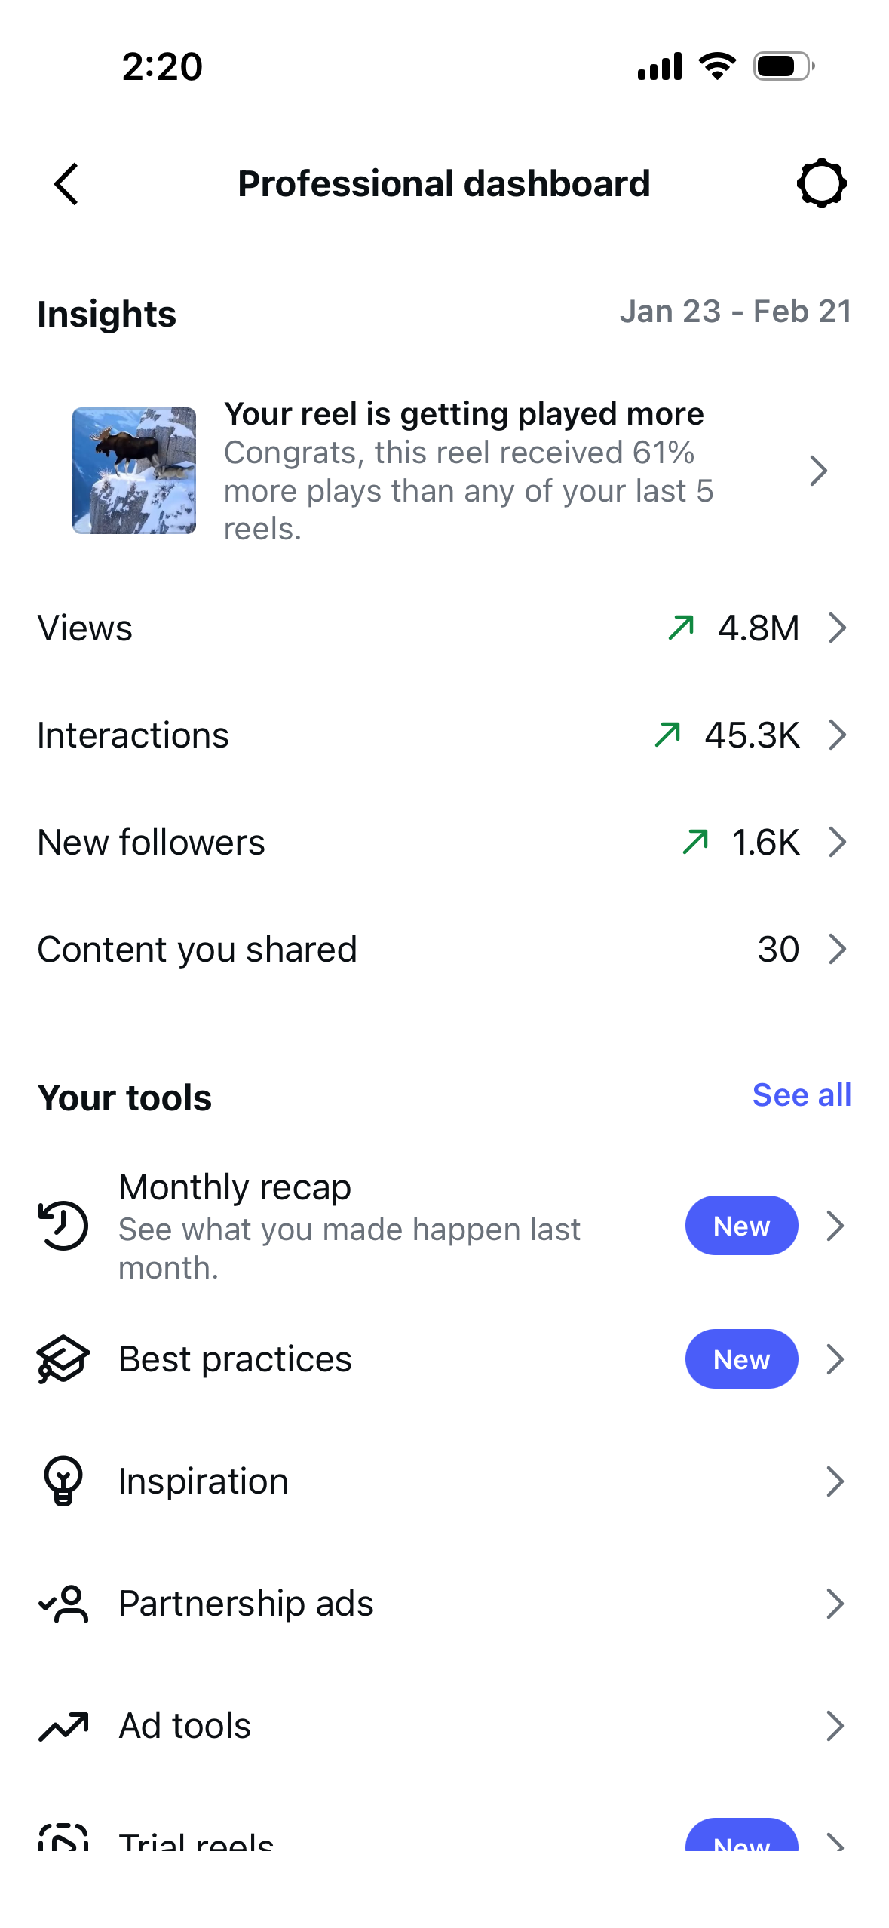Expand New followers chevron next to 1.6K

tap(837, 842)
